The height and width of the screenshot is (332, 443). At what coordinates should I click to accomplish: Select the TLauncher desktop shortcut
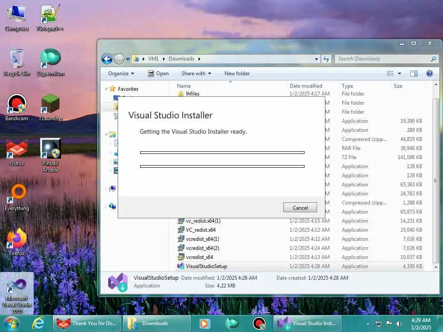[x=51, y=108]
